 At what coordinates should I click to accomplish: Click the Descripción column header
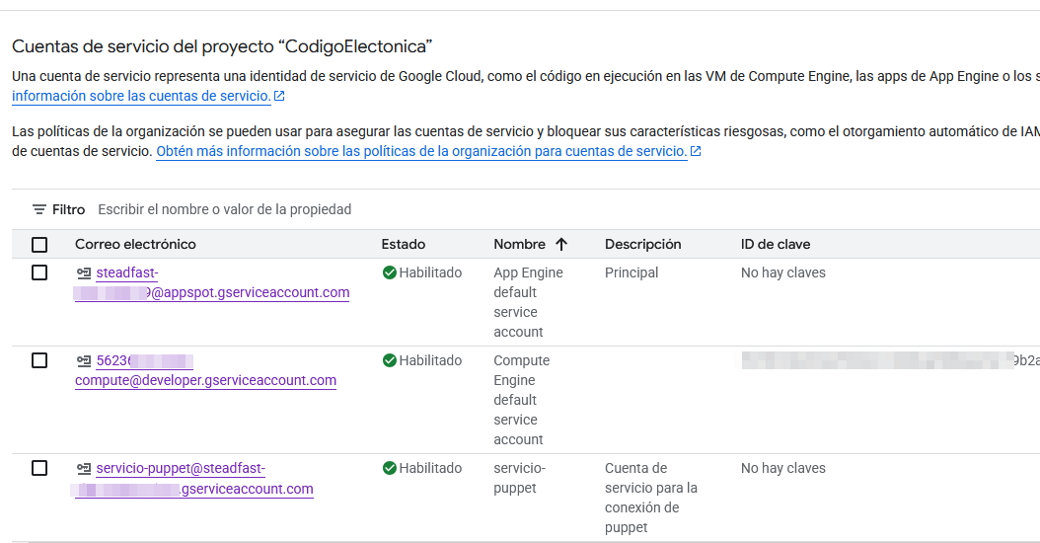pyautogui.click(x=642, y=244)
